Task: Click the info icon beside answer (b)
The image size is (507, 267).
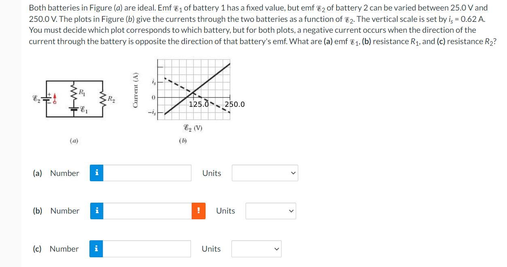Action: [x=96, y=211]
